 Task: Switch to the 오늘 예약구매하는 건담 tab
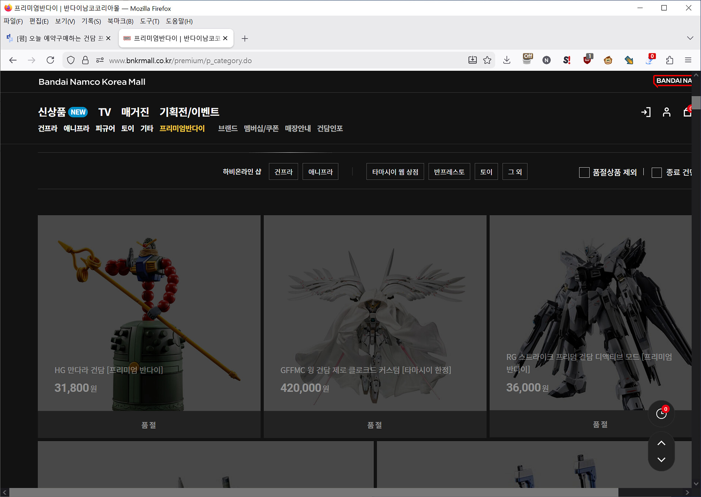click(58, 38)
